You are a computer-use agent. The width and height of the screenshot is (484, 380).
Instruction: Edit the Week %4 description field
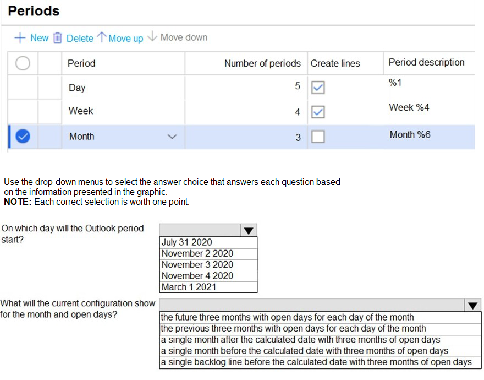coord(409,107)
